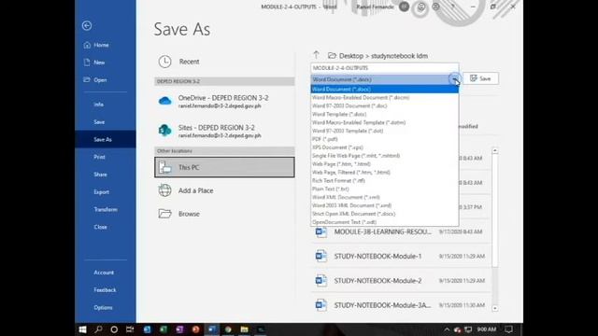Select Word Document (*.docx) in the list

tap(384, 90)
